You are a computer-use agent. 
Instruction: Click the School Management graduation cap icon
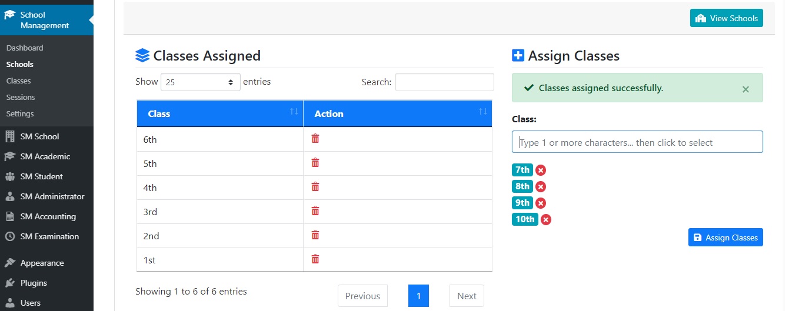pyautogui.click(x=9, y=15)
